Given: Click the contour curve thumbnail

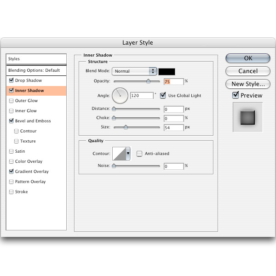Looking at the screenshot, I should (x=119, y=154).
